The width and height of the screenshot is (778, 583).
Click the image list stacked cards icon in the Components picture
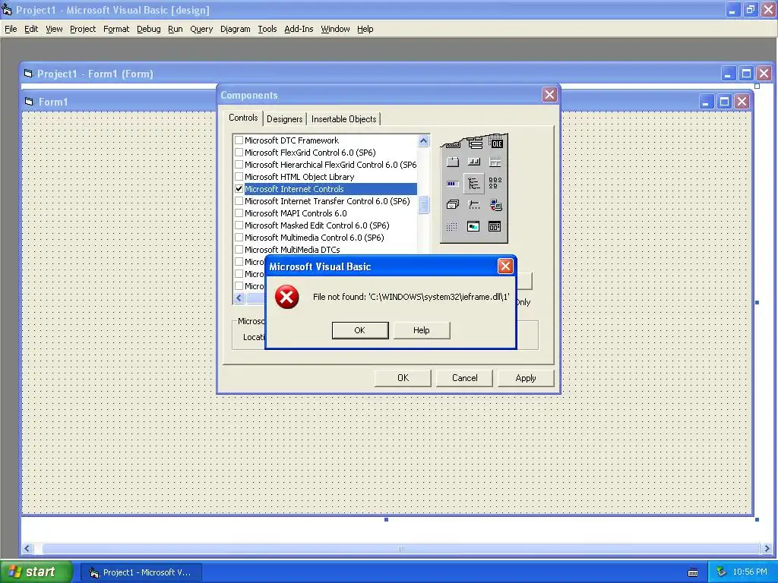(x=452, y=205)
